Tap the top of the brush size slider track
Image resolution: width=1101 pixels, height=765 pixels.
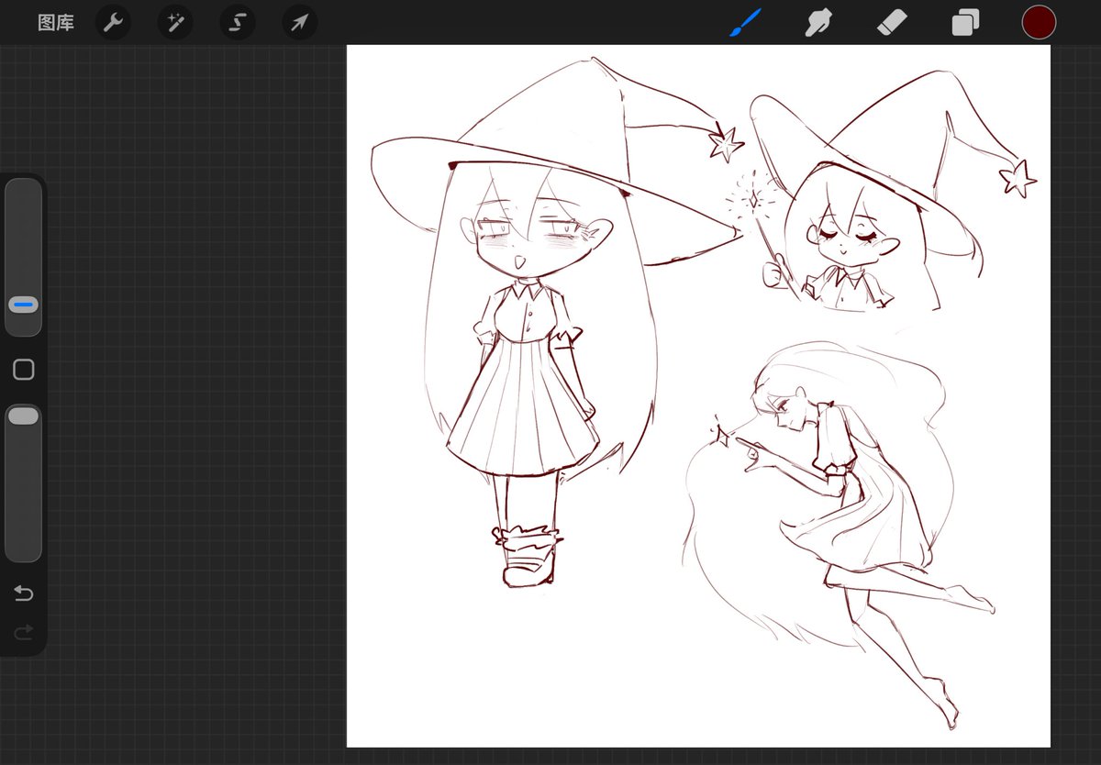point(23,197)
